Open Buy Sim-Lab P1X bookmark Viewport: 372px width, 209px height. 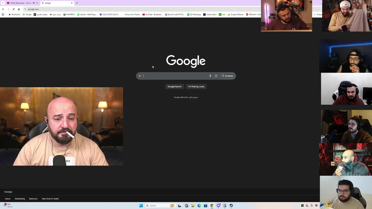click(175, 15)
